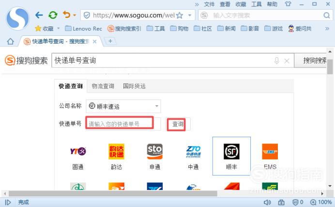This screenshot has width=335, height=207.
Task: Open the address bar dropdown arrow
Action: point(189,15)
